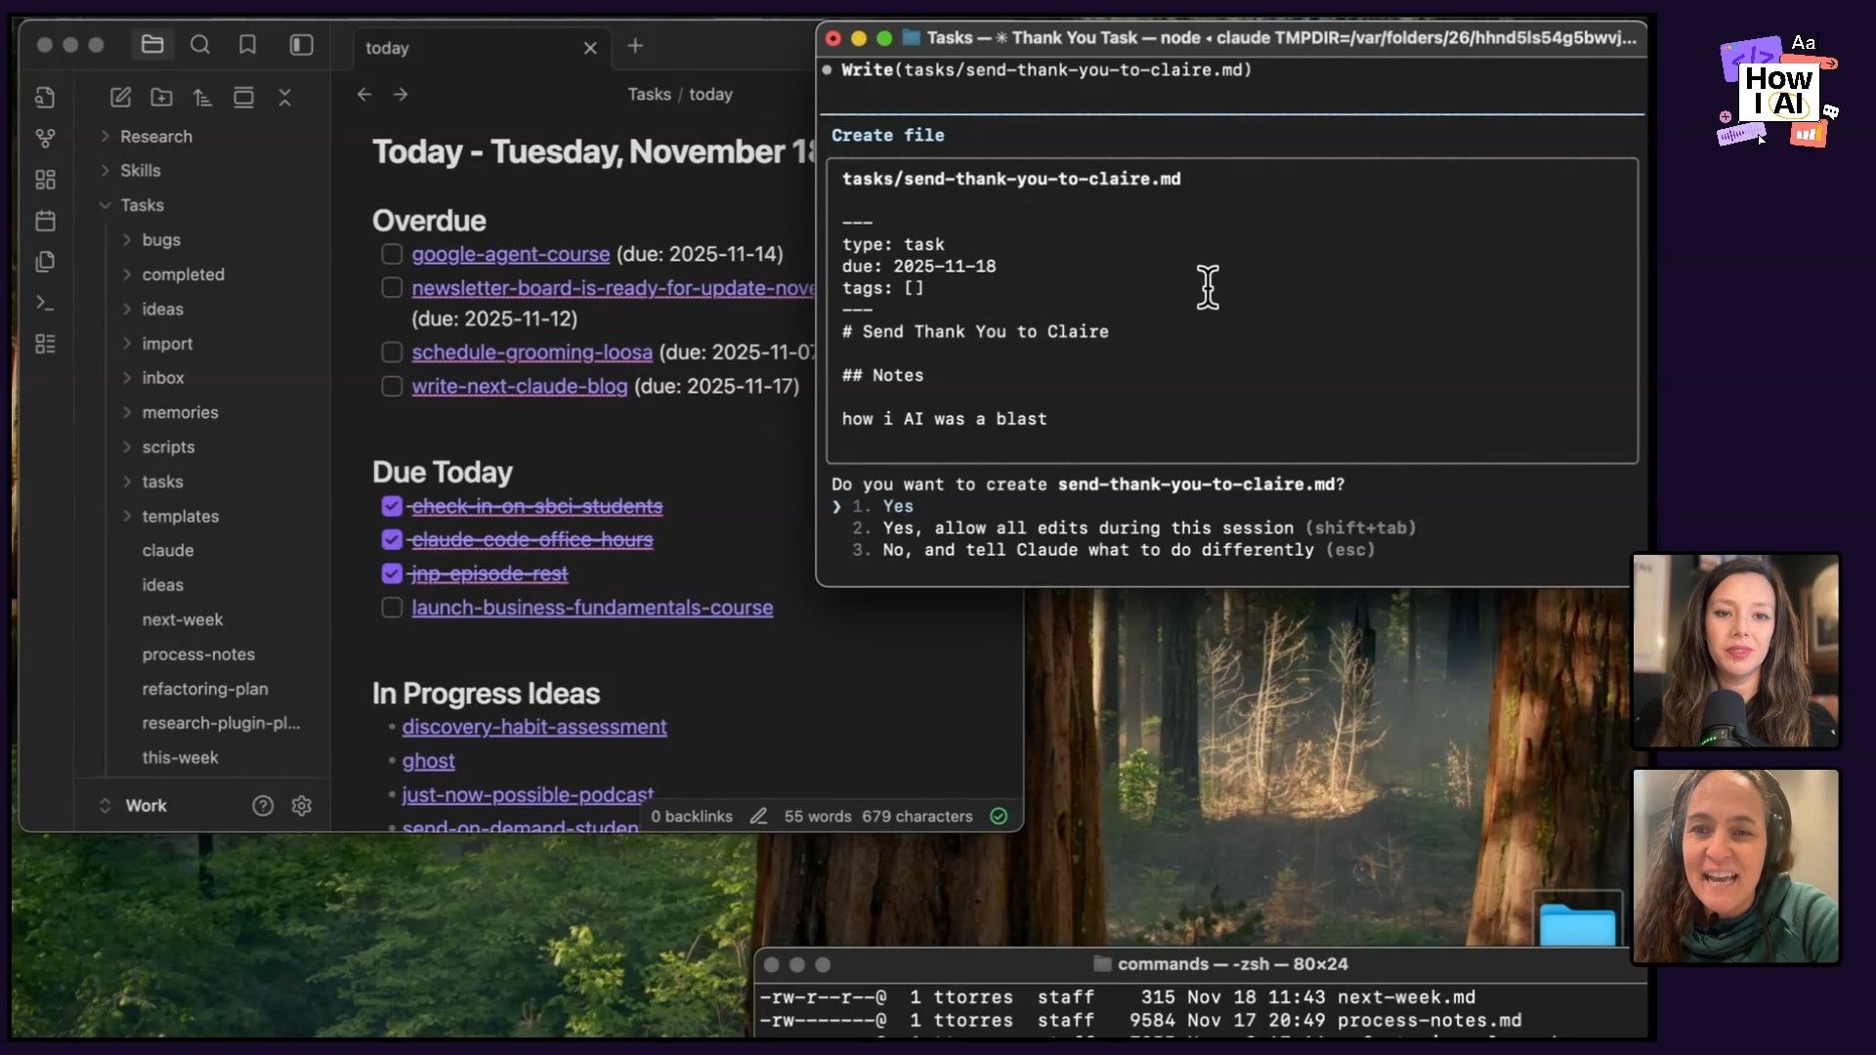Open templates ribbon icon
The height and width of the screenshot is (1055, 1876).
point(45,262)
